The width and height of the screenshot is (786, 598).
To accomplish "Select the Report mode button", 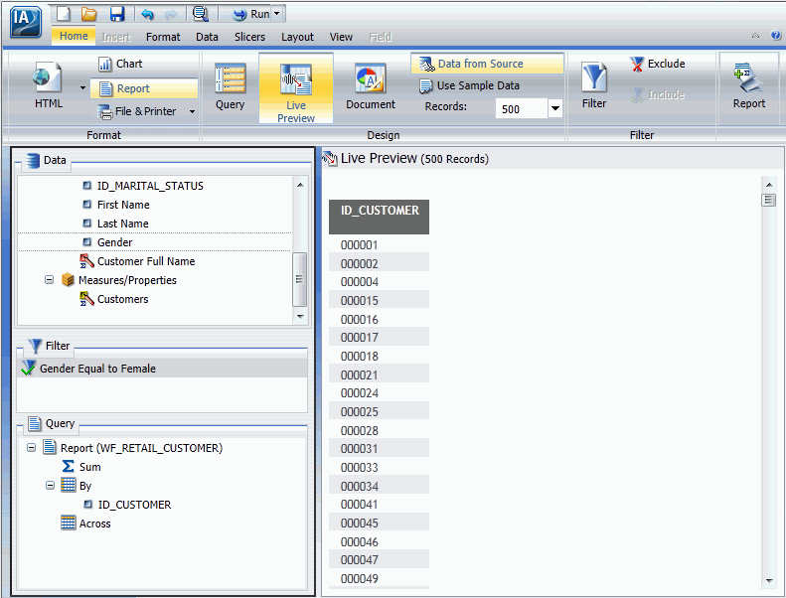I will pos(144,88).
